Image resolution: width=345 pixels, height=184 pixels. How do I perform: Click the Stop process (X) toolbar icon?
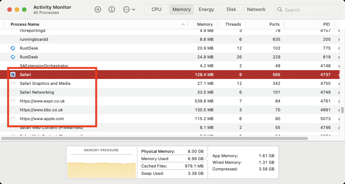(98, 10)
